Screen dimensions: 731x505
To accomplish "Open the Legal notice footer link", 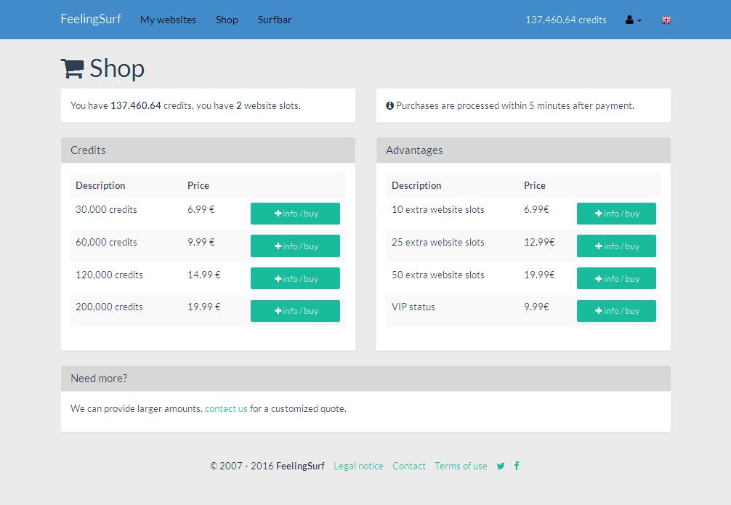I will point(358,466).
